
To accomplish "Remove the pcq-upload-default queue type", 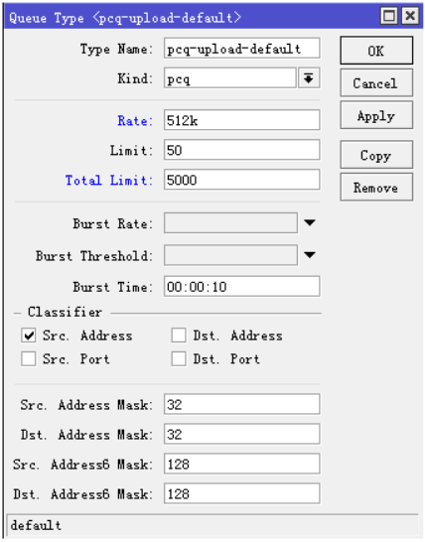I will (376, 188).
